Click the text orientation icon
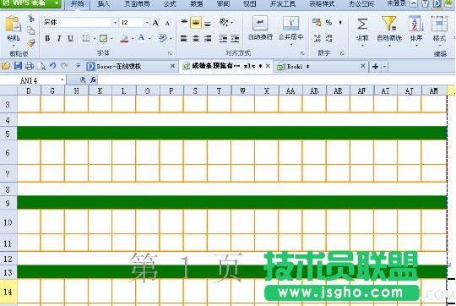Screen dimensions: 456x306 point(224,22)
